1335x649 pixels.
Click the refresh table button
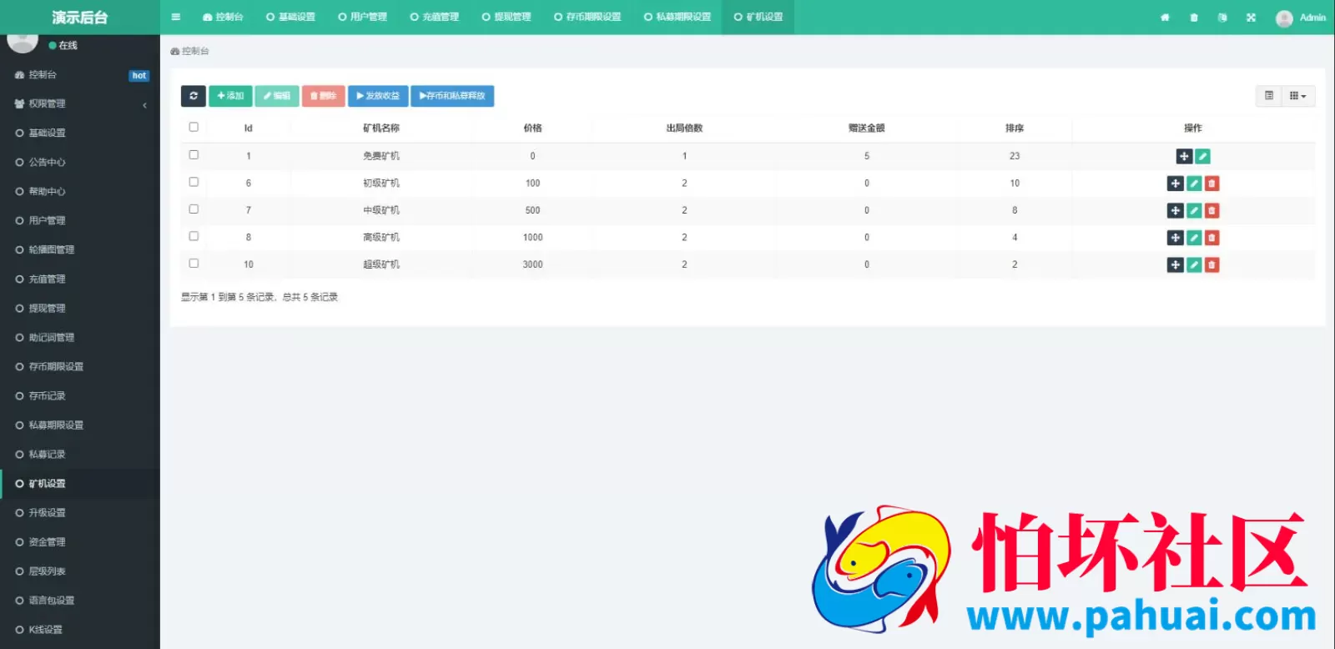point(193,96)
